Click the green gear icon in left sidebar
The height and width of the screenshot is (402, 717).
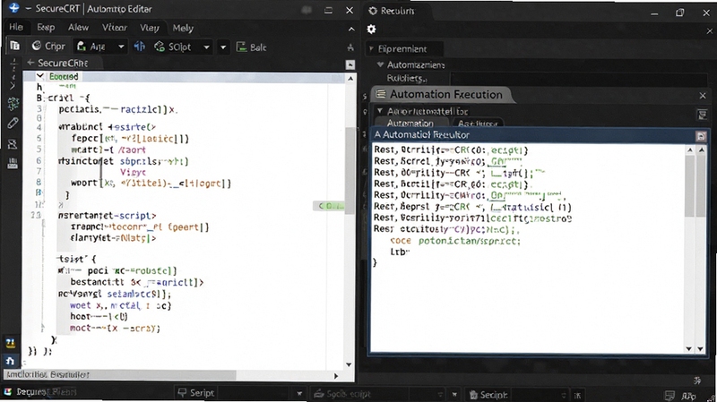13,104
